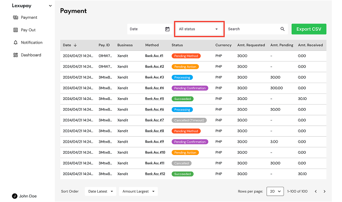Open the Bank Acc #11 link

(155, 163)
